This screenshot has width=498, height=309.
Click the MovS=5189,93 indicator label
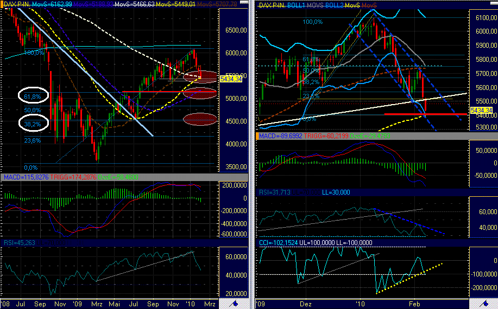(93, 4)
